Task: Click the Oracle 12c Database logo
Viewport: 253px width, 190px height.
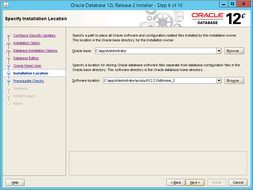Action: click(218, 19)
